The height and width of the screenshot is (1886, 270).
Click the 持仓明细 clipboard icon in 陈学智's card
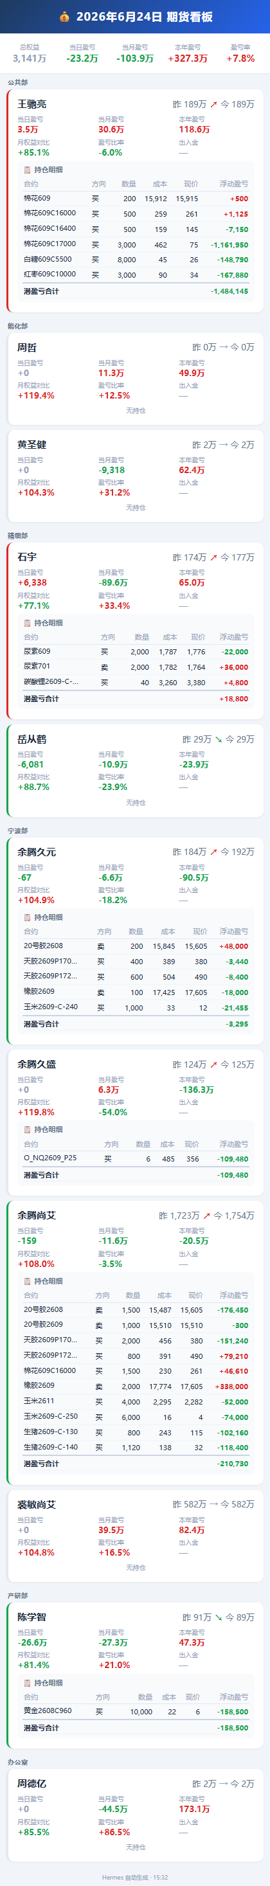(28, 1684)
